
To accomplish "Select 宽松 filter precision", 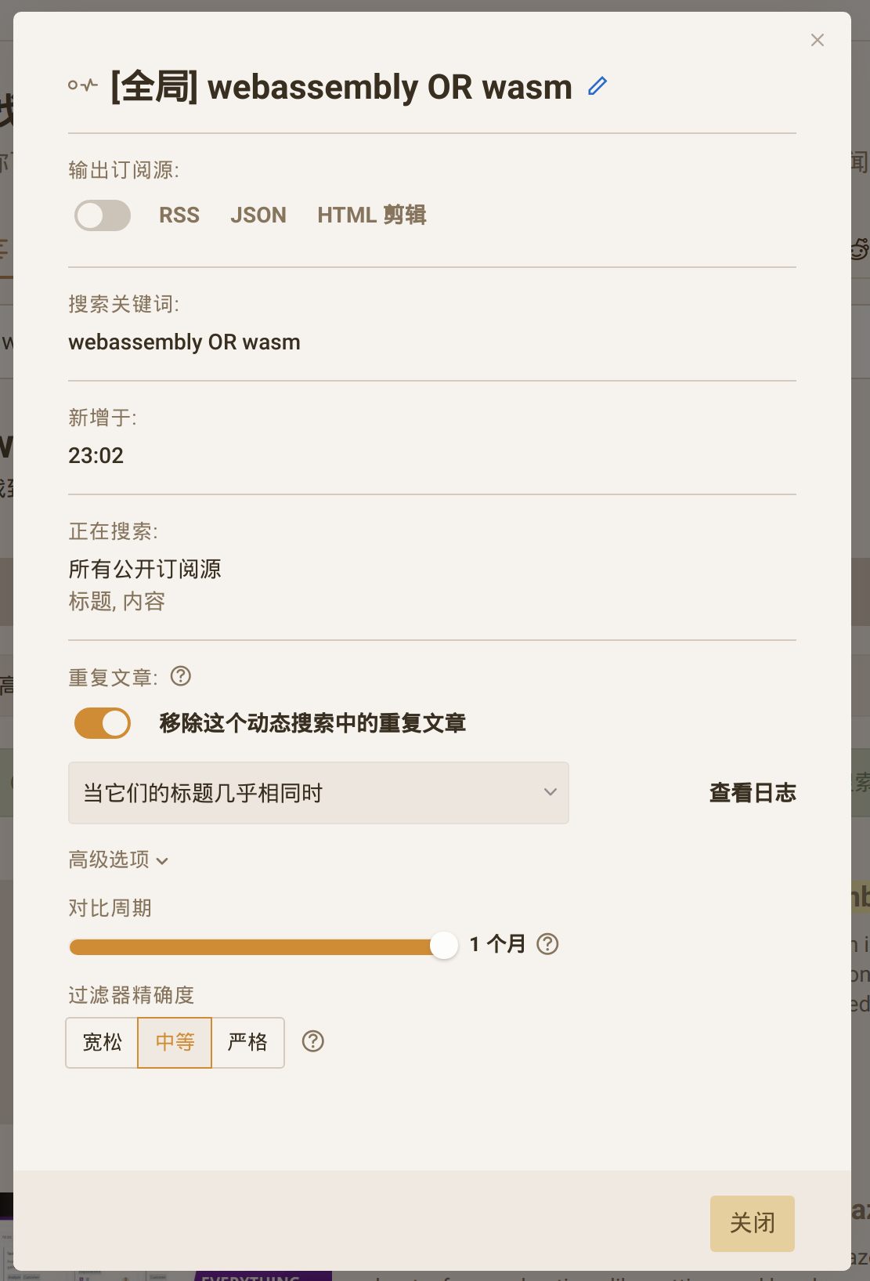I will pyautogui.click(x=102, y=1042).
